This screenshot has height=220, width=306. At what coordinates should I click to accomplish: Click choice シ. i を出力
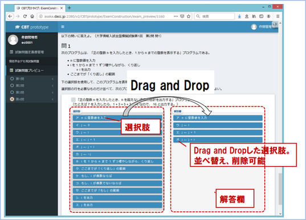[x=117, y=198]
